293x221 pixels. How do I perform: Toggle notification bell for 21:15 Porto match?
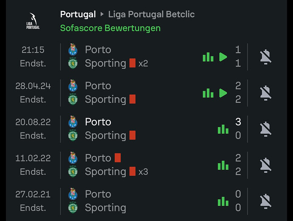265,57
